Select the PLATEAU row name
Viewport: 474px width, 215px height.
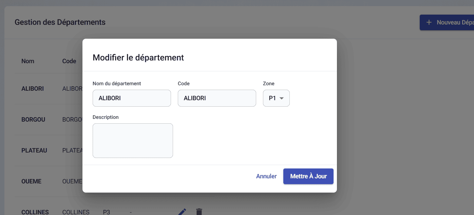34,150
